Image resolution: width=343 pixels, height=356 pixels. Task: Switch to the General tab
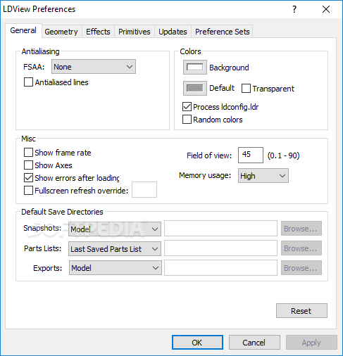pos(23,30)
